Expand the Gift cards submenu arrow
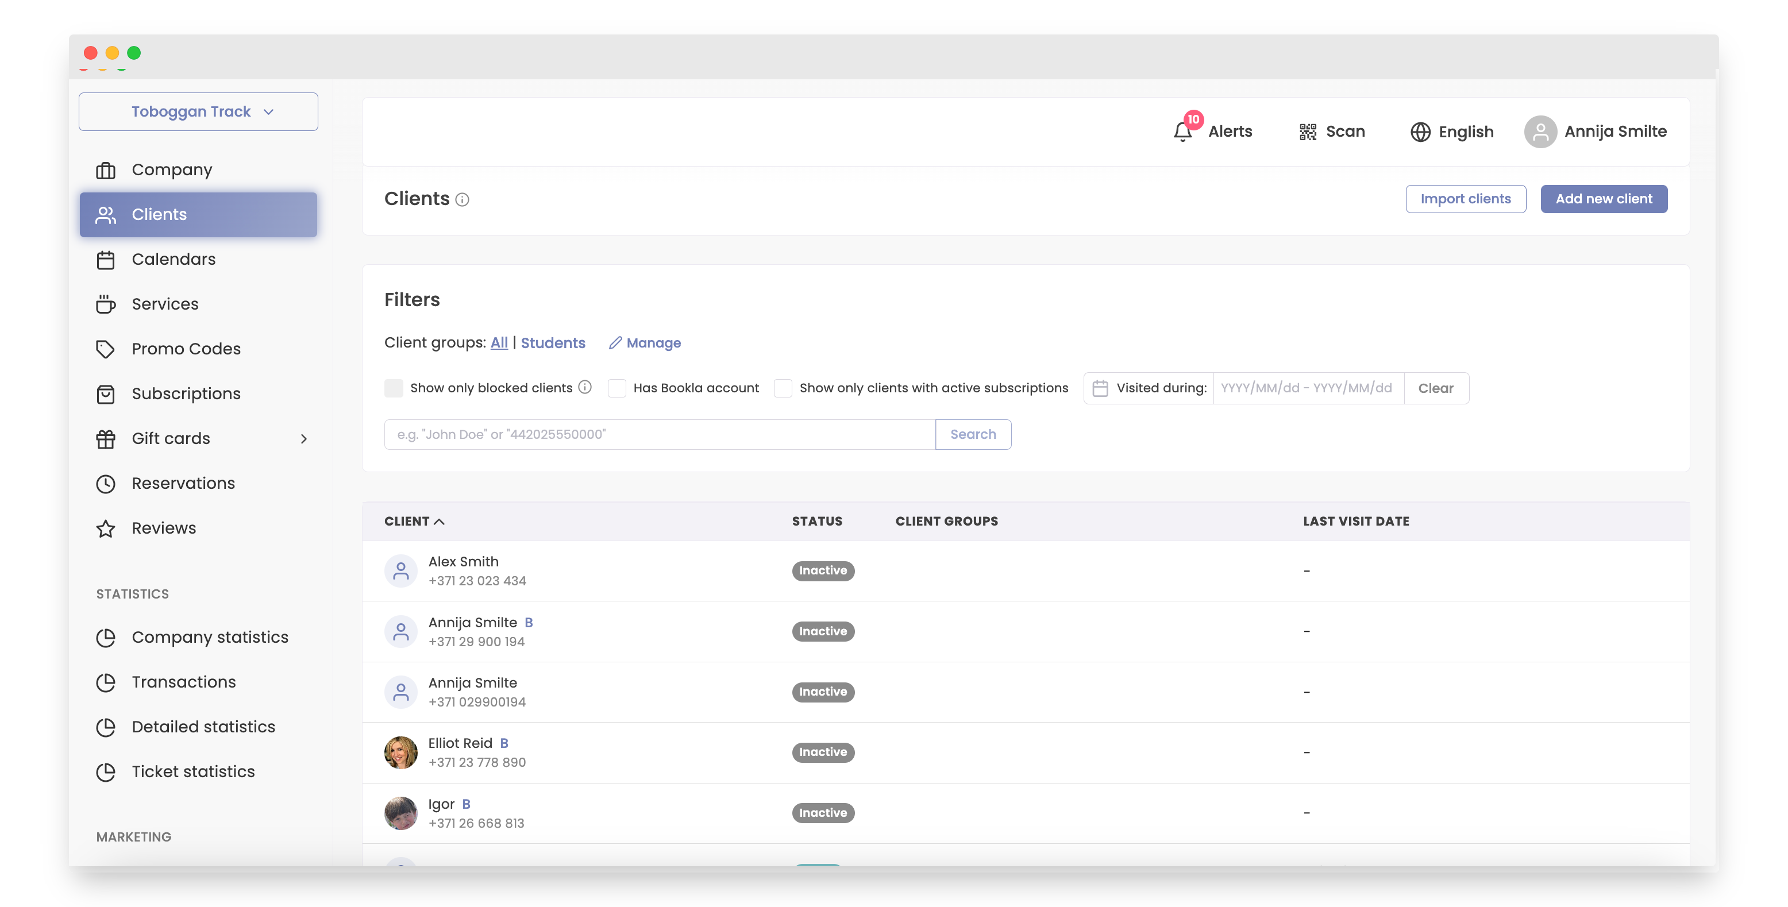The image size is (1788, 907). [x=303, y=439]
